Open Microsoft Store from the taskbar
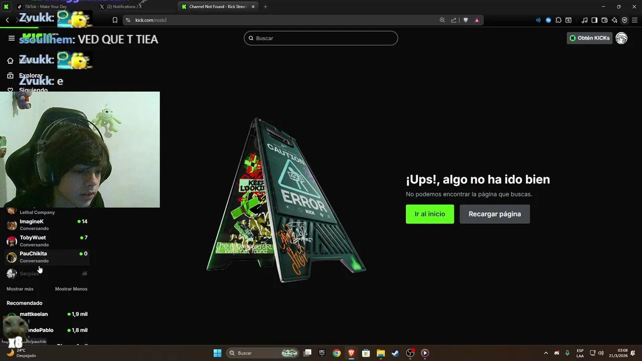 [x=366, y=353]
